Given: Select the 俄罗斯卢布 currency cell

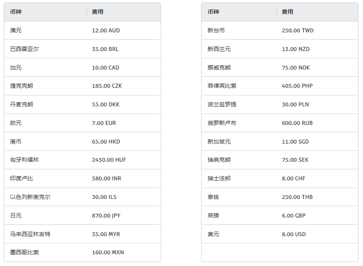Looking at the screenshot, I should (x=222, y=123).
